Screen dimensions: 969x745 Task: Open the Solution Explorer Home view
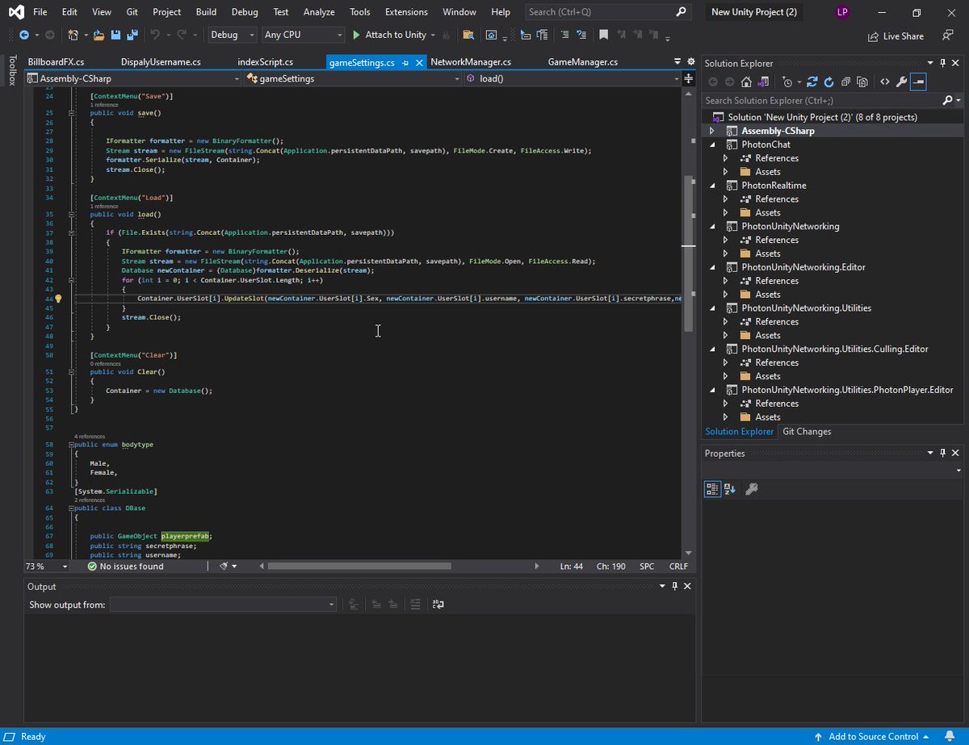pos(746,82)
